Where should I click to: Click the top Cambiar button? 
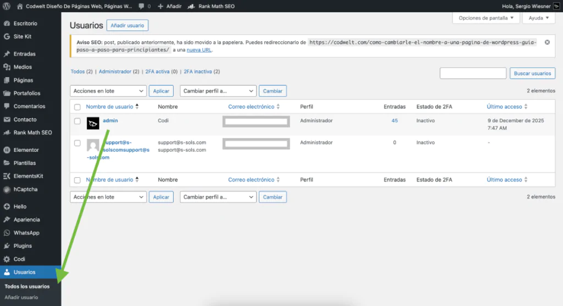pyautogui.click(x=273, y=91)
